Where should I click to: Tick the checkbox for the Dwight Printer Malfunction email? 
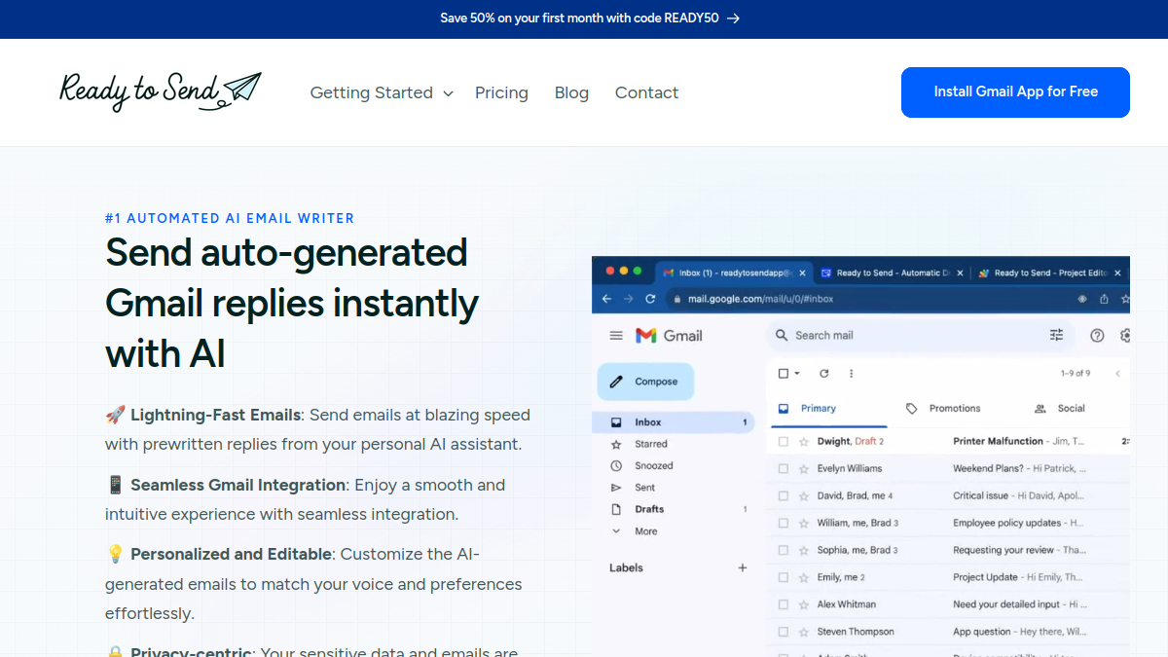tap(784, 441)
